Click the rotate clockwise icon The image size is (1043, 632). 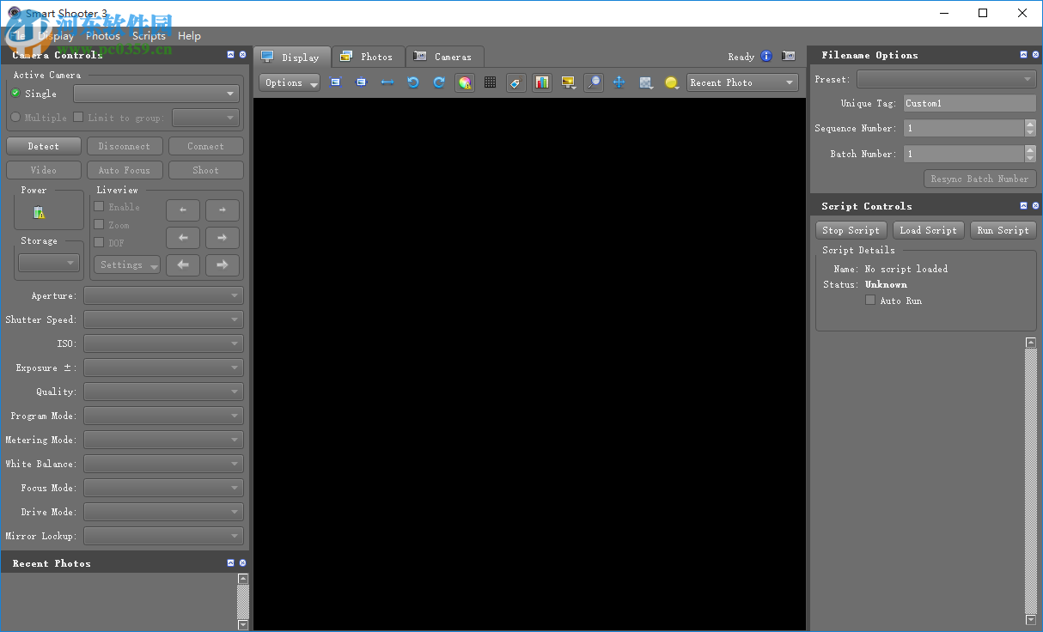tap(439, 82)
